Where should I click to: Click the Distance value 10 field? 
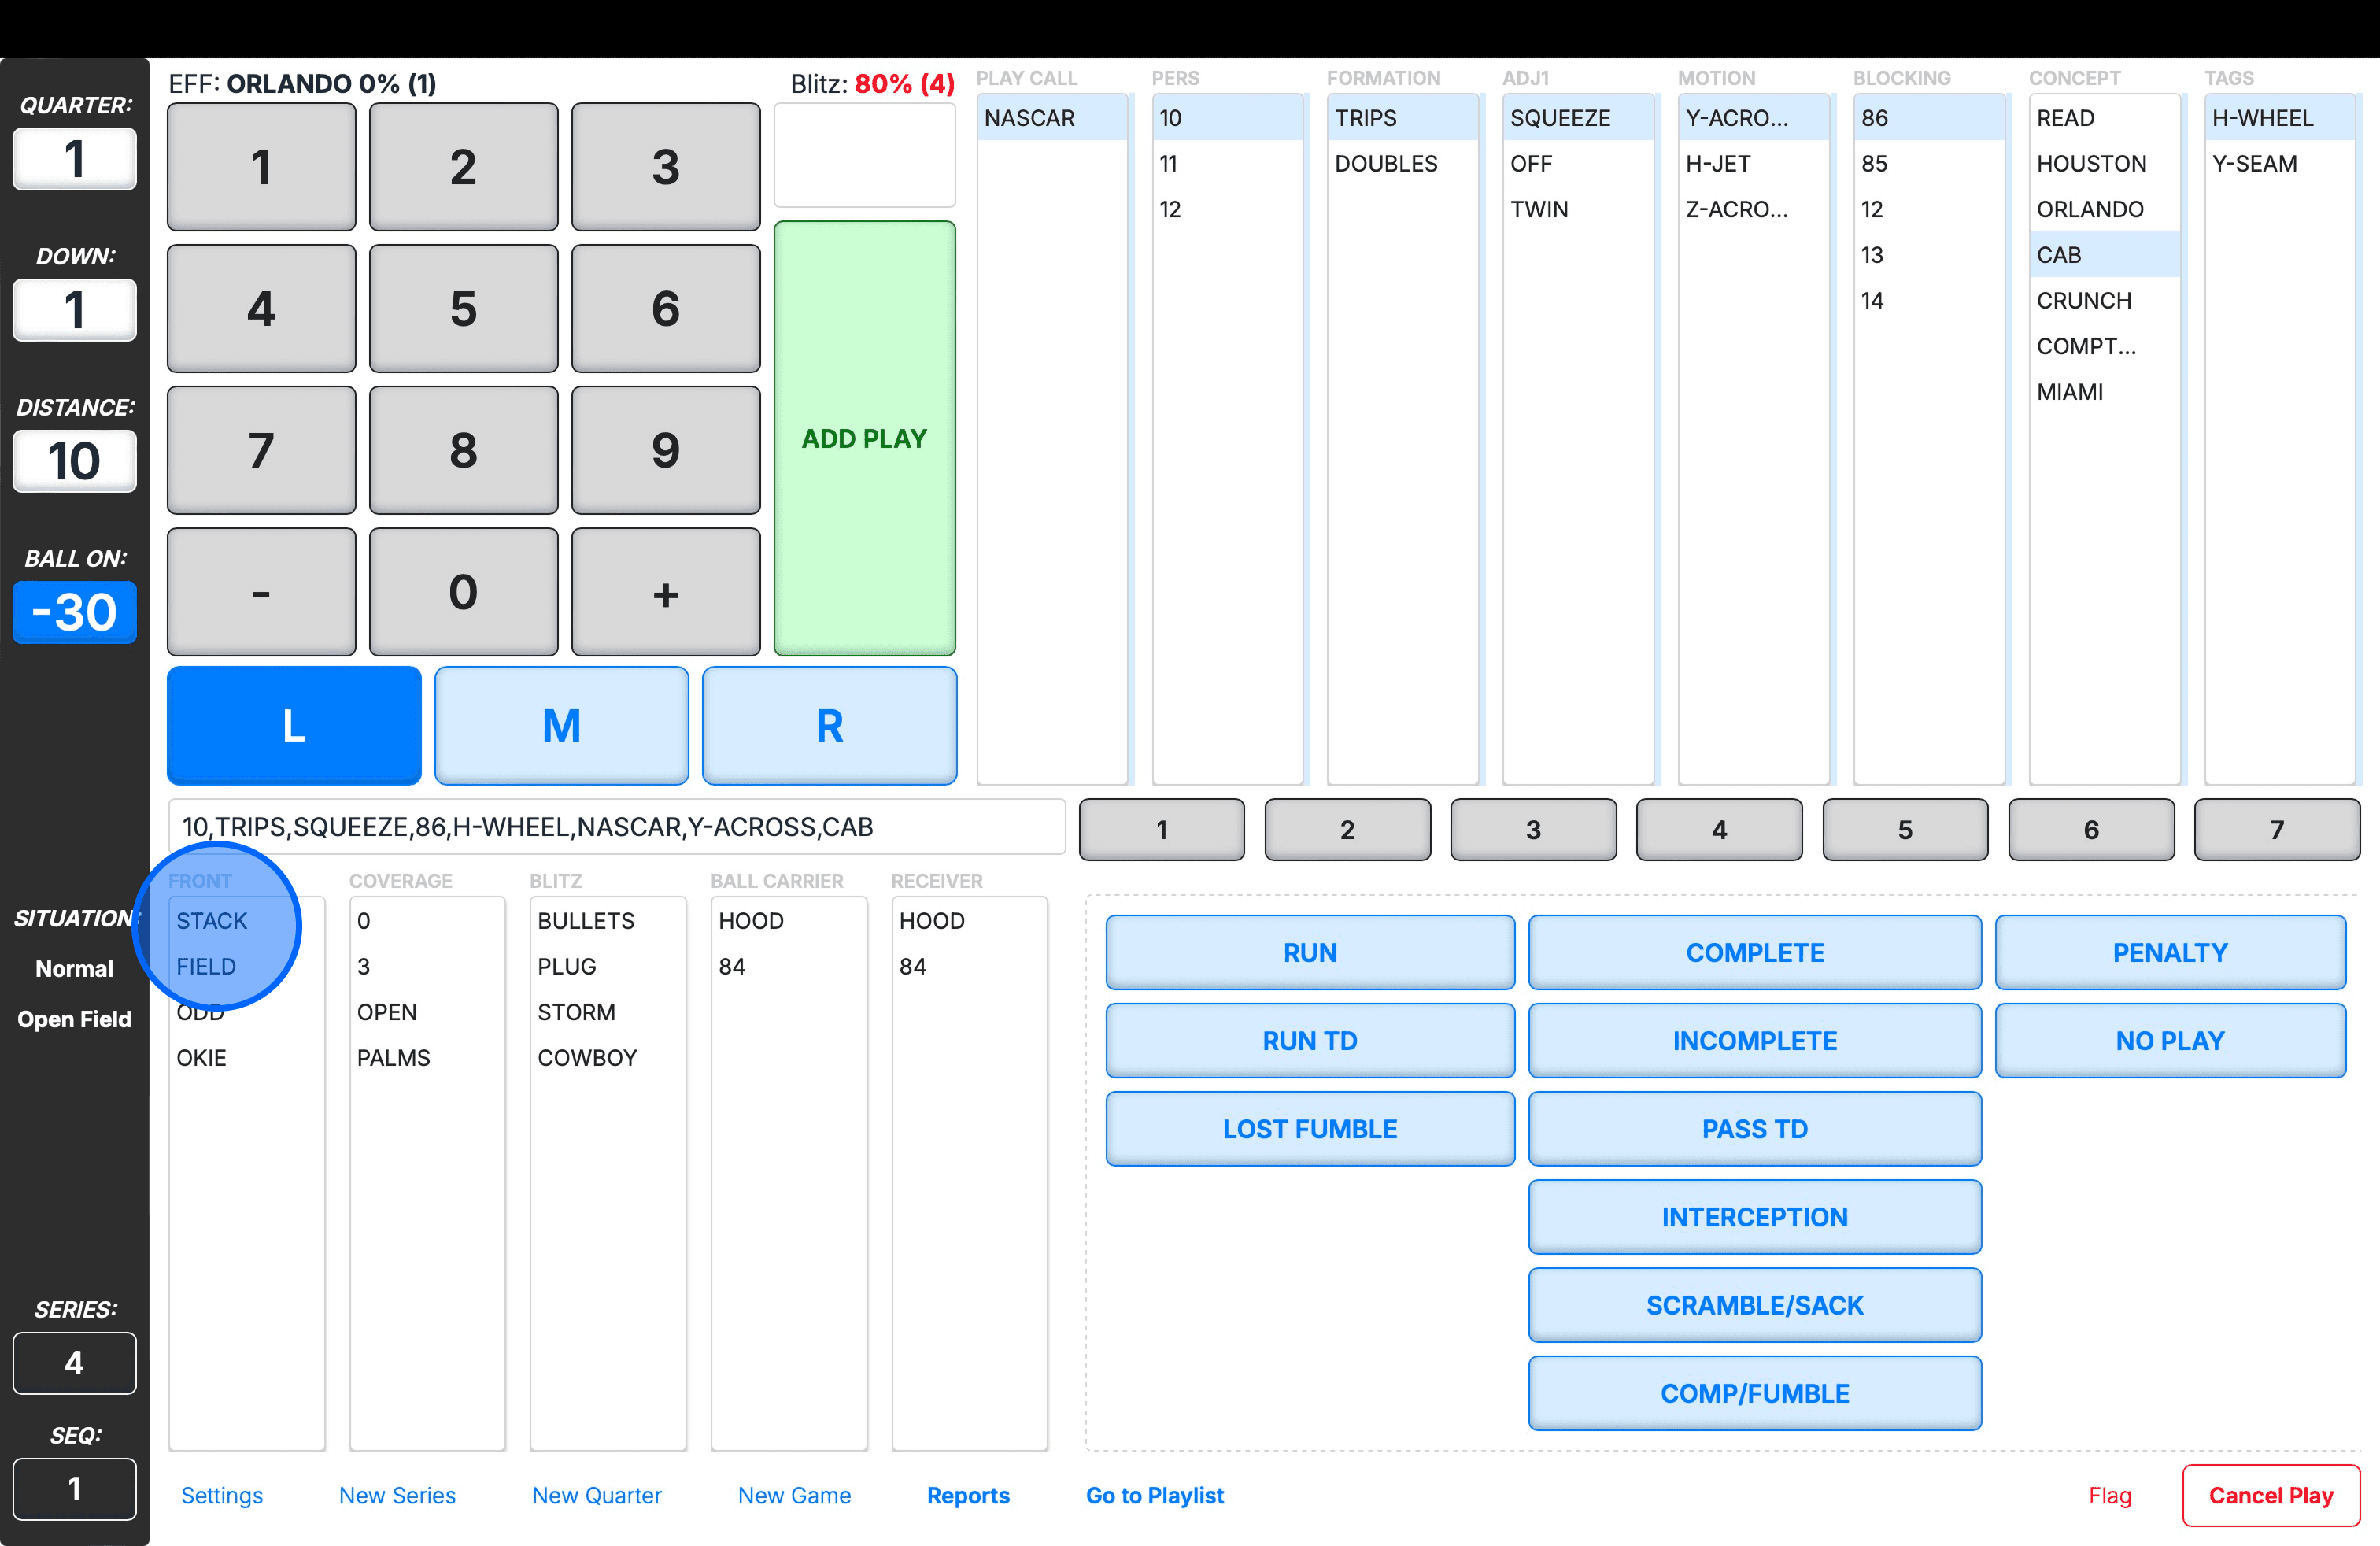coord(74,461)
